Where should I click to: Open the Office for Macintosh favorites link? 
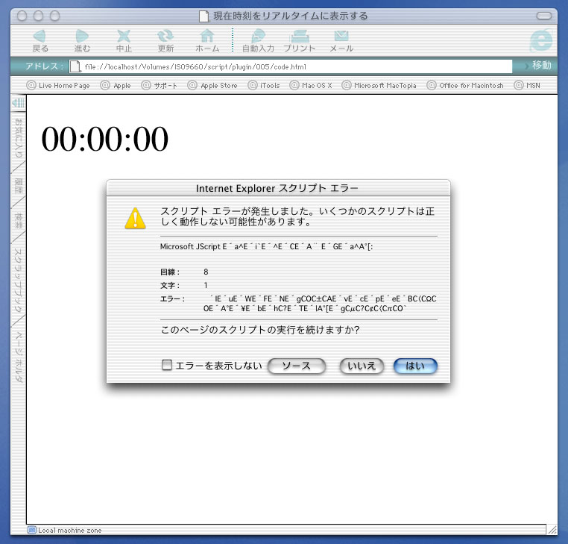pos(465,86)
